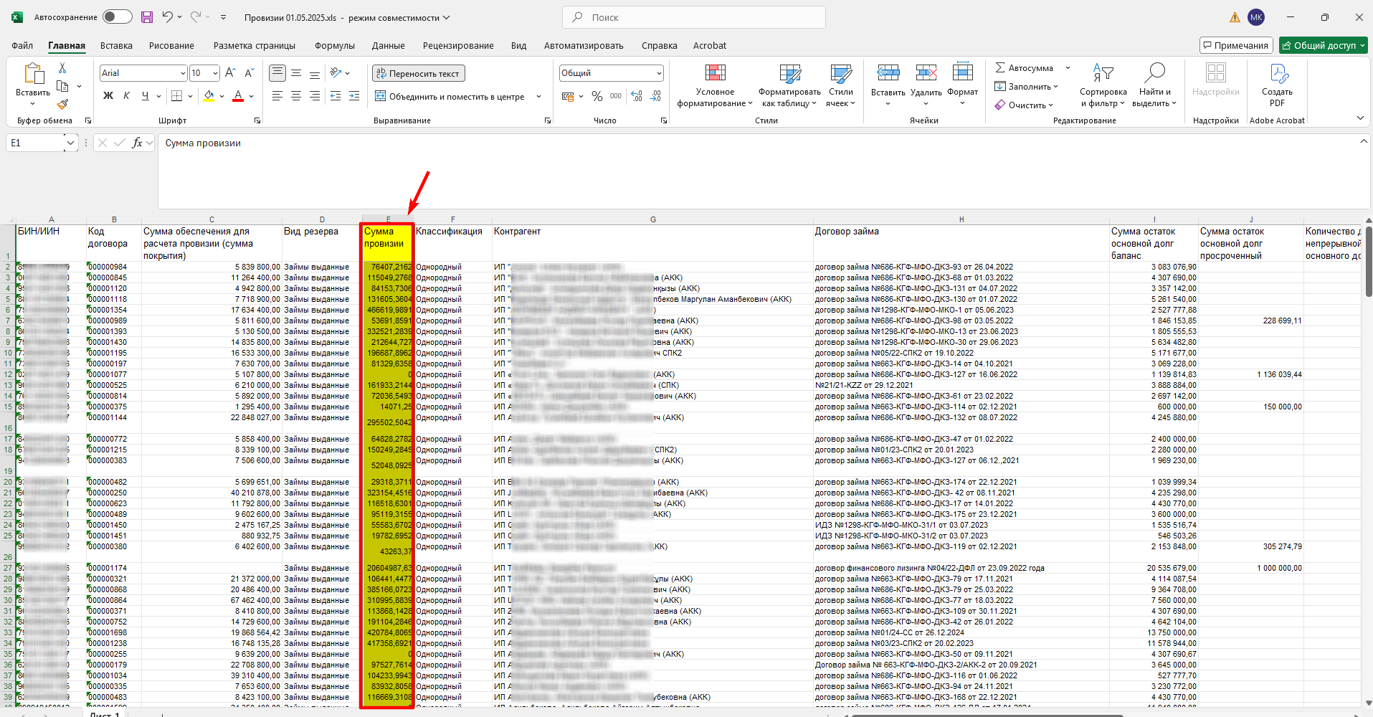Screen dimensions: 1373x717
Task: Click the Copy icon in clipboard group
Action: (x=62, y=87)
